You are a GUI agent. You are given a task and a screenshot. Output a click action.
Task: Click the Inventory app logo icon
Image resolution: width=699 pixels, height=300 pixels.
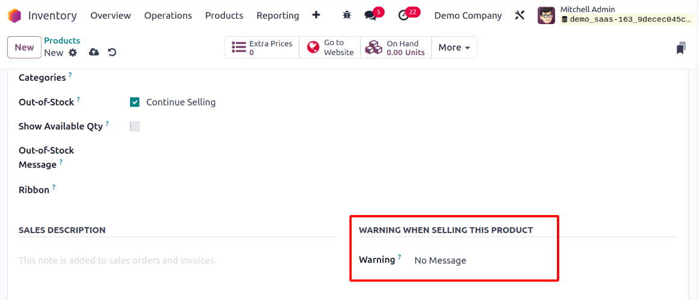(14, 16)
